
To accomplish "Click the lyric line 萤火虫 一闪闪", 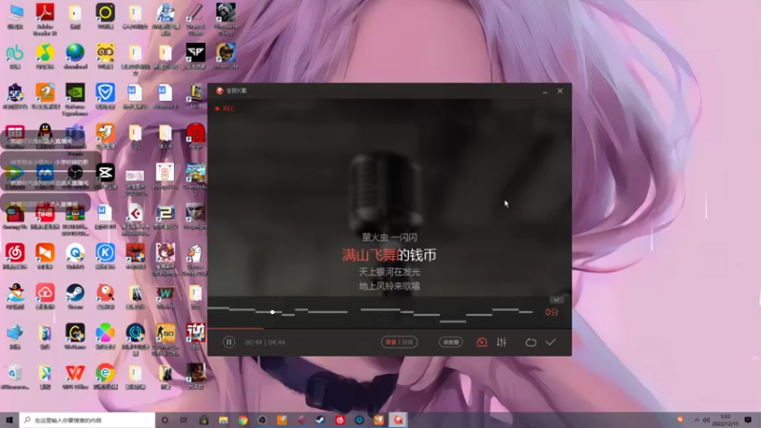I will click(389, 237).
